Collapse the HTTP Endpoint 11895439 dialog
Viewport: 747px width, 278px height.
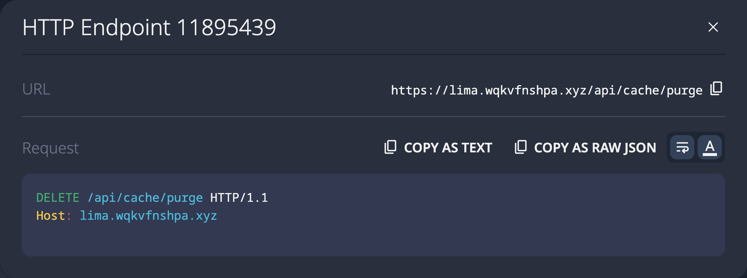click(x=713, y=27)
